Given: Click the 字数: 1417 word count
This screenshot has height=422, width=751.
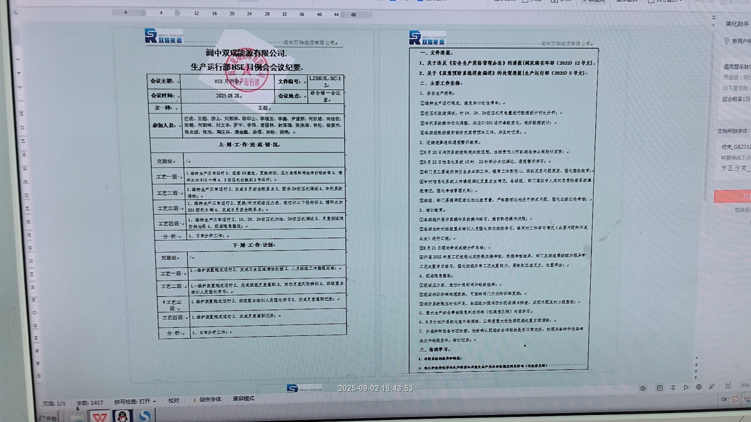Looking at the screenshot, I should (90, 402).
